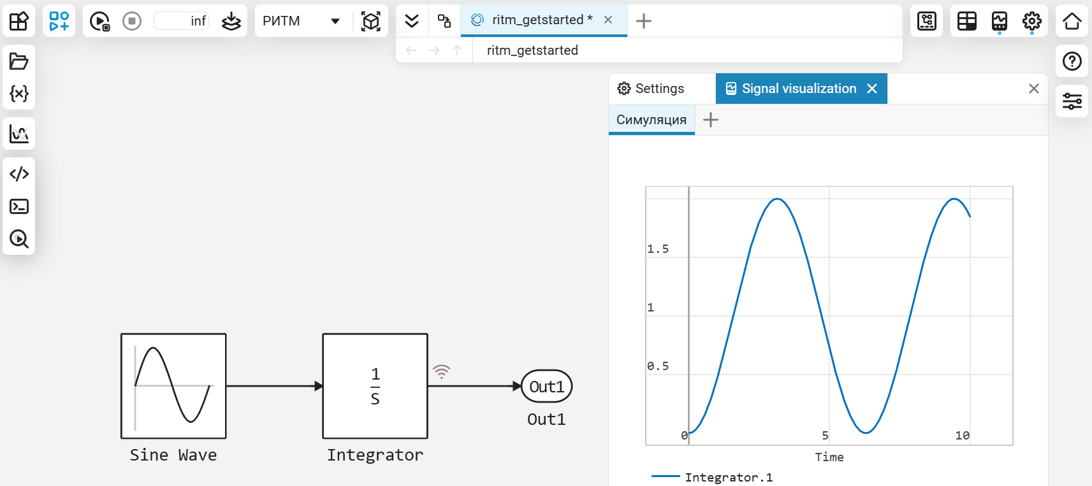Click the add blocks icon
The height and width of the screenshot is (486, 1092).
[59, 21]
